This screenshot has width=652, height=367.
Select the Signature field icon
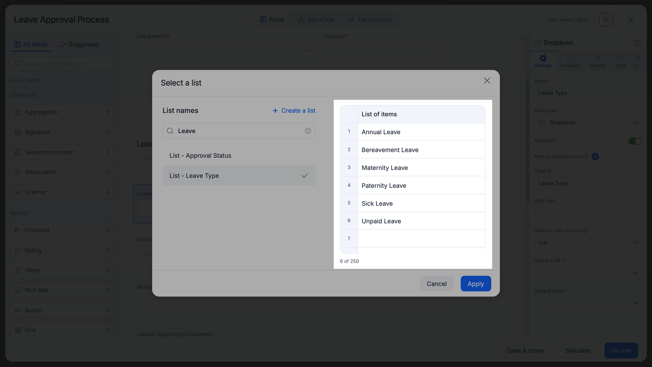pos(17,132)
